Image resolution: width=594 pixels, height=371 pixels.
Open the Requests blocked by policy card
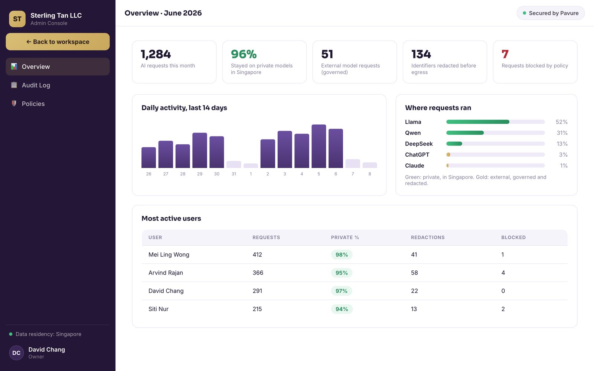[x=535, y=62]
